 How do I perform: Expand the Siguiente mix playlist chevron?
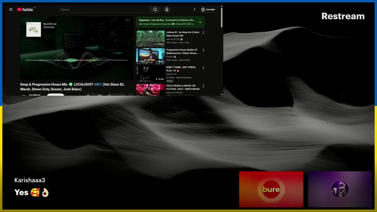tap(200, 22)
